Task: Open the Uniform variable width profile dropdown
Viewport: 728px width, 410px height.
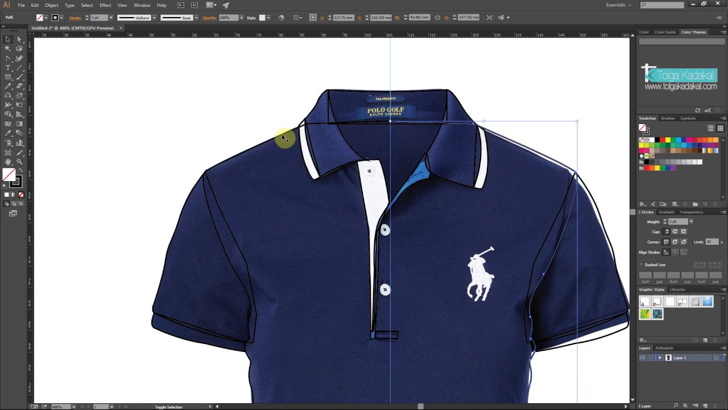Action: pos(154,18)
